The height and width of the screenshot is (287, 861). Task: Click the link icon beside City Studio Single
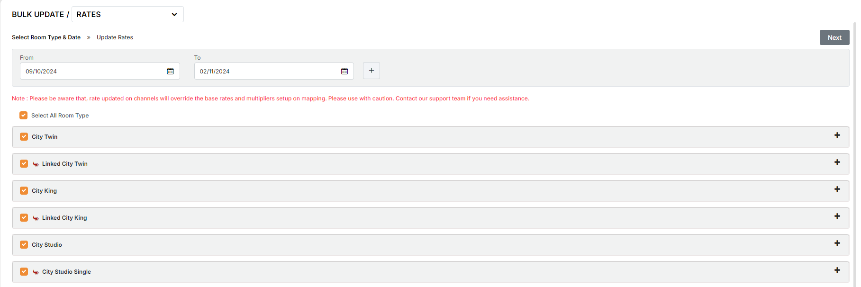(x=36, y=272)
